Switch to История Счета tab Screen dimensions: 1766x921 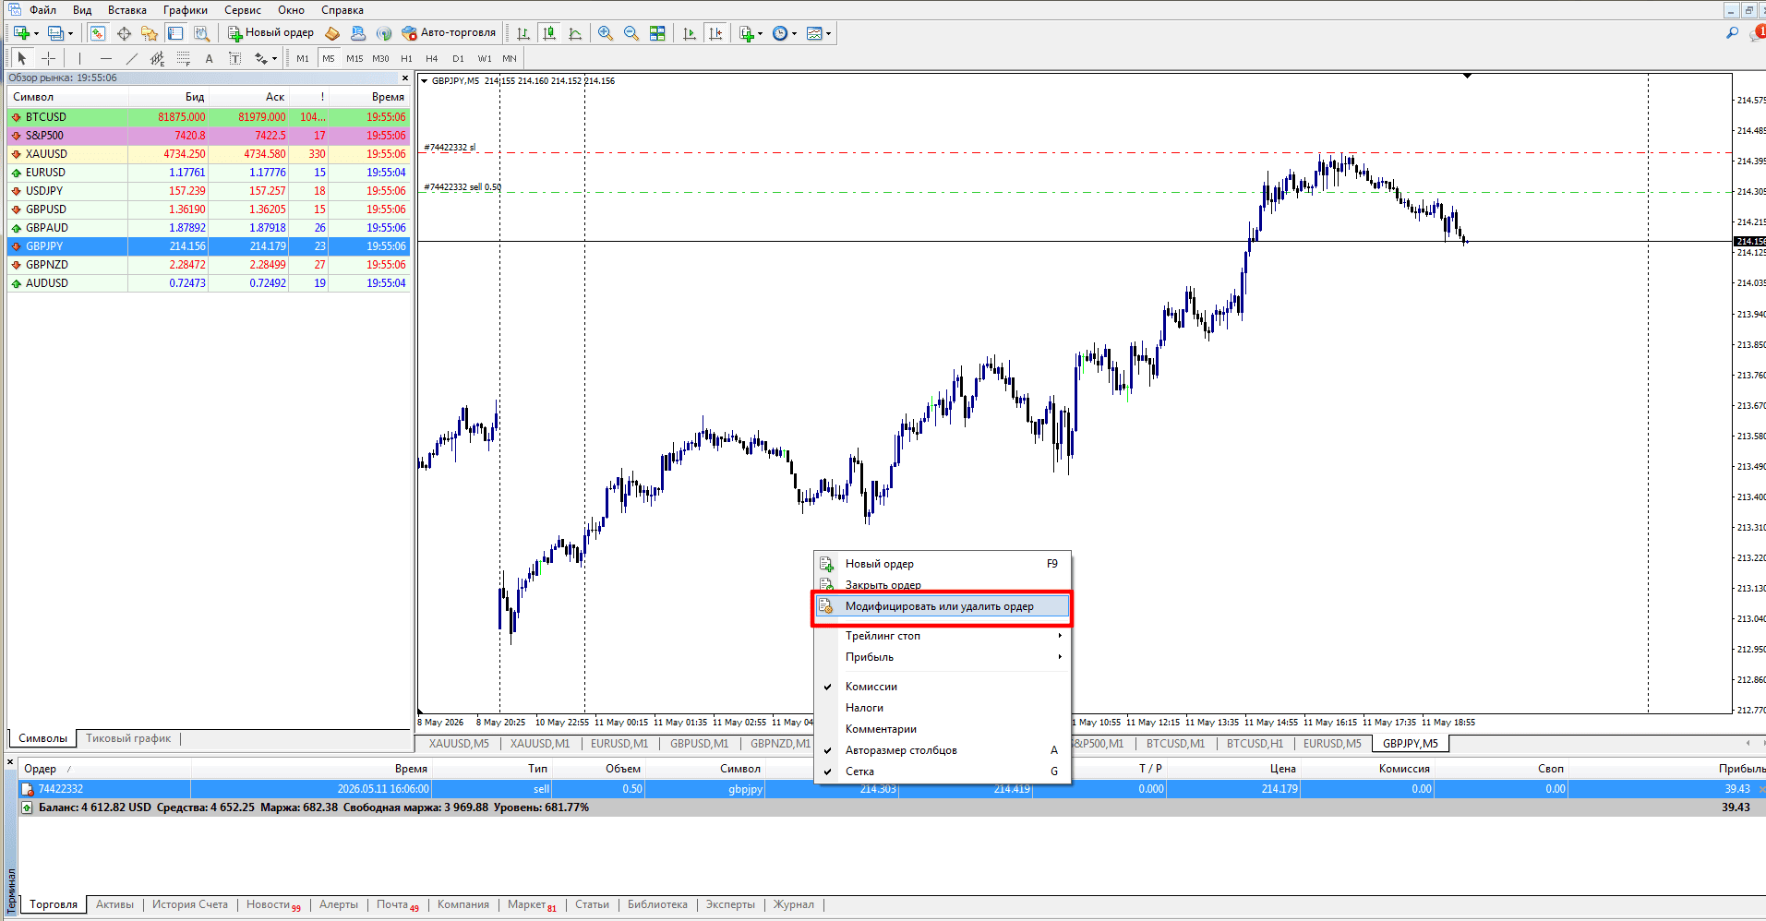click(190, 904)
